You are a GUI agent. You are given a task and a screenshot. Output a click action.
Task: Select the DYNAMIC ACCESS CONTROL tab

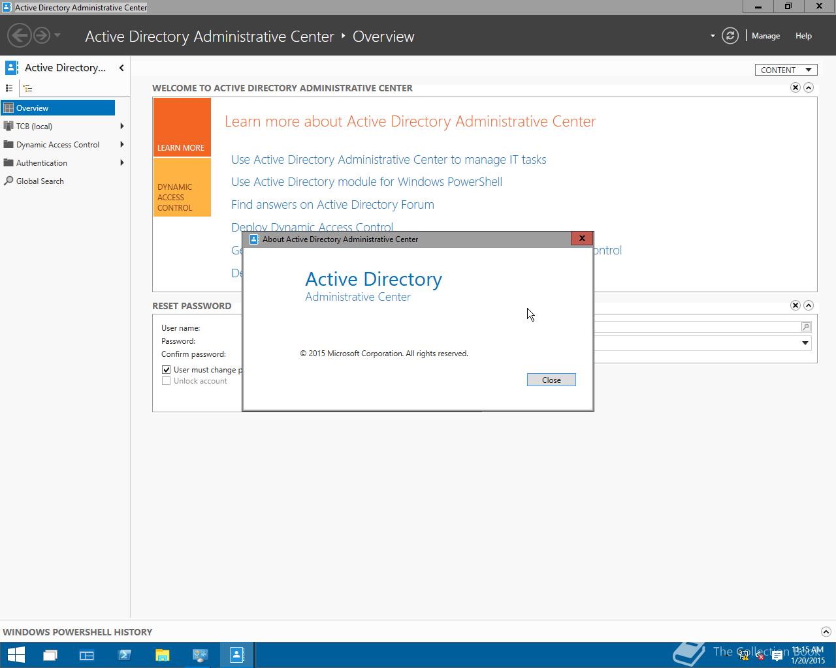(x=182, y=187)
